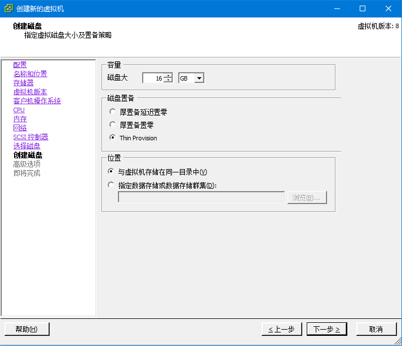This screenshot has width=402, height=346.
Task: Jump to 内存 step link
Action: click(20, 119)
